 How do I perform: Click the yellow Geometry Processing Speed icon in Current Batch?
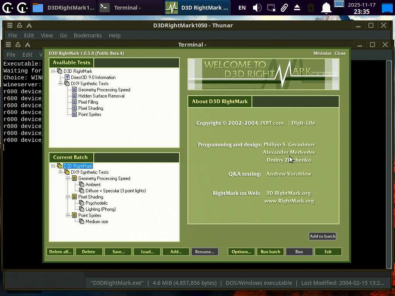point(74,178)
